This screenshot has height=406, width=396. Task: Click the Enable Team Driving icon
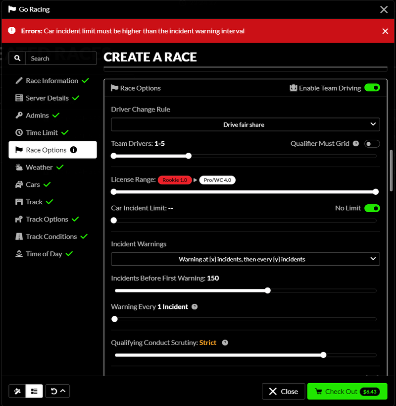coord(294,88)
